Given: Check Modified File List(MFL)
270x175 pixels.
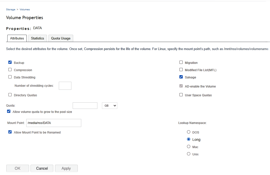Looking at the screenshot, I should 181,69.
